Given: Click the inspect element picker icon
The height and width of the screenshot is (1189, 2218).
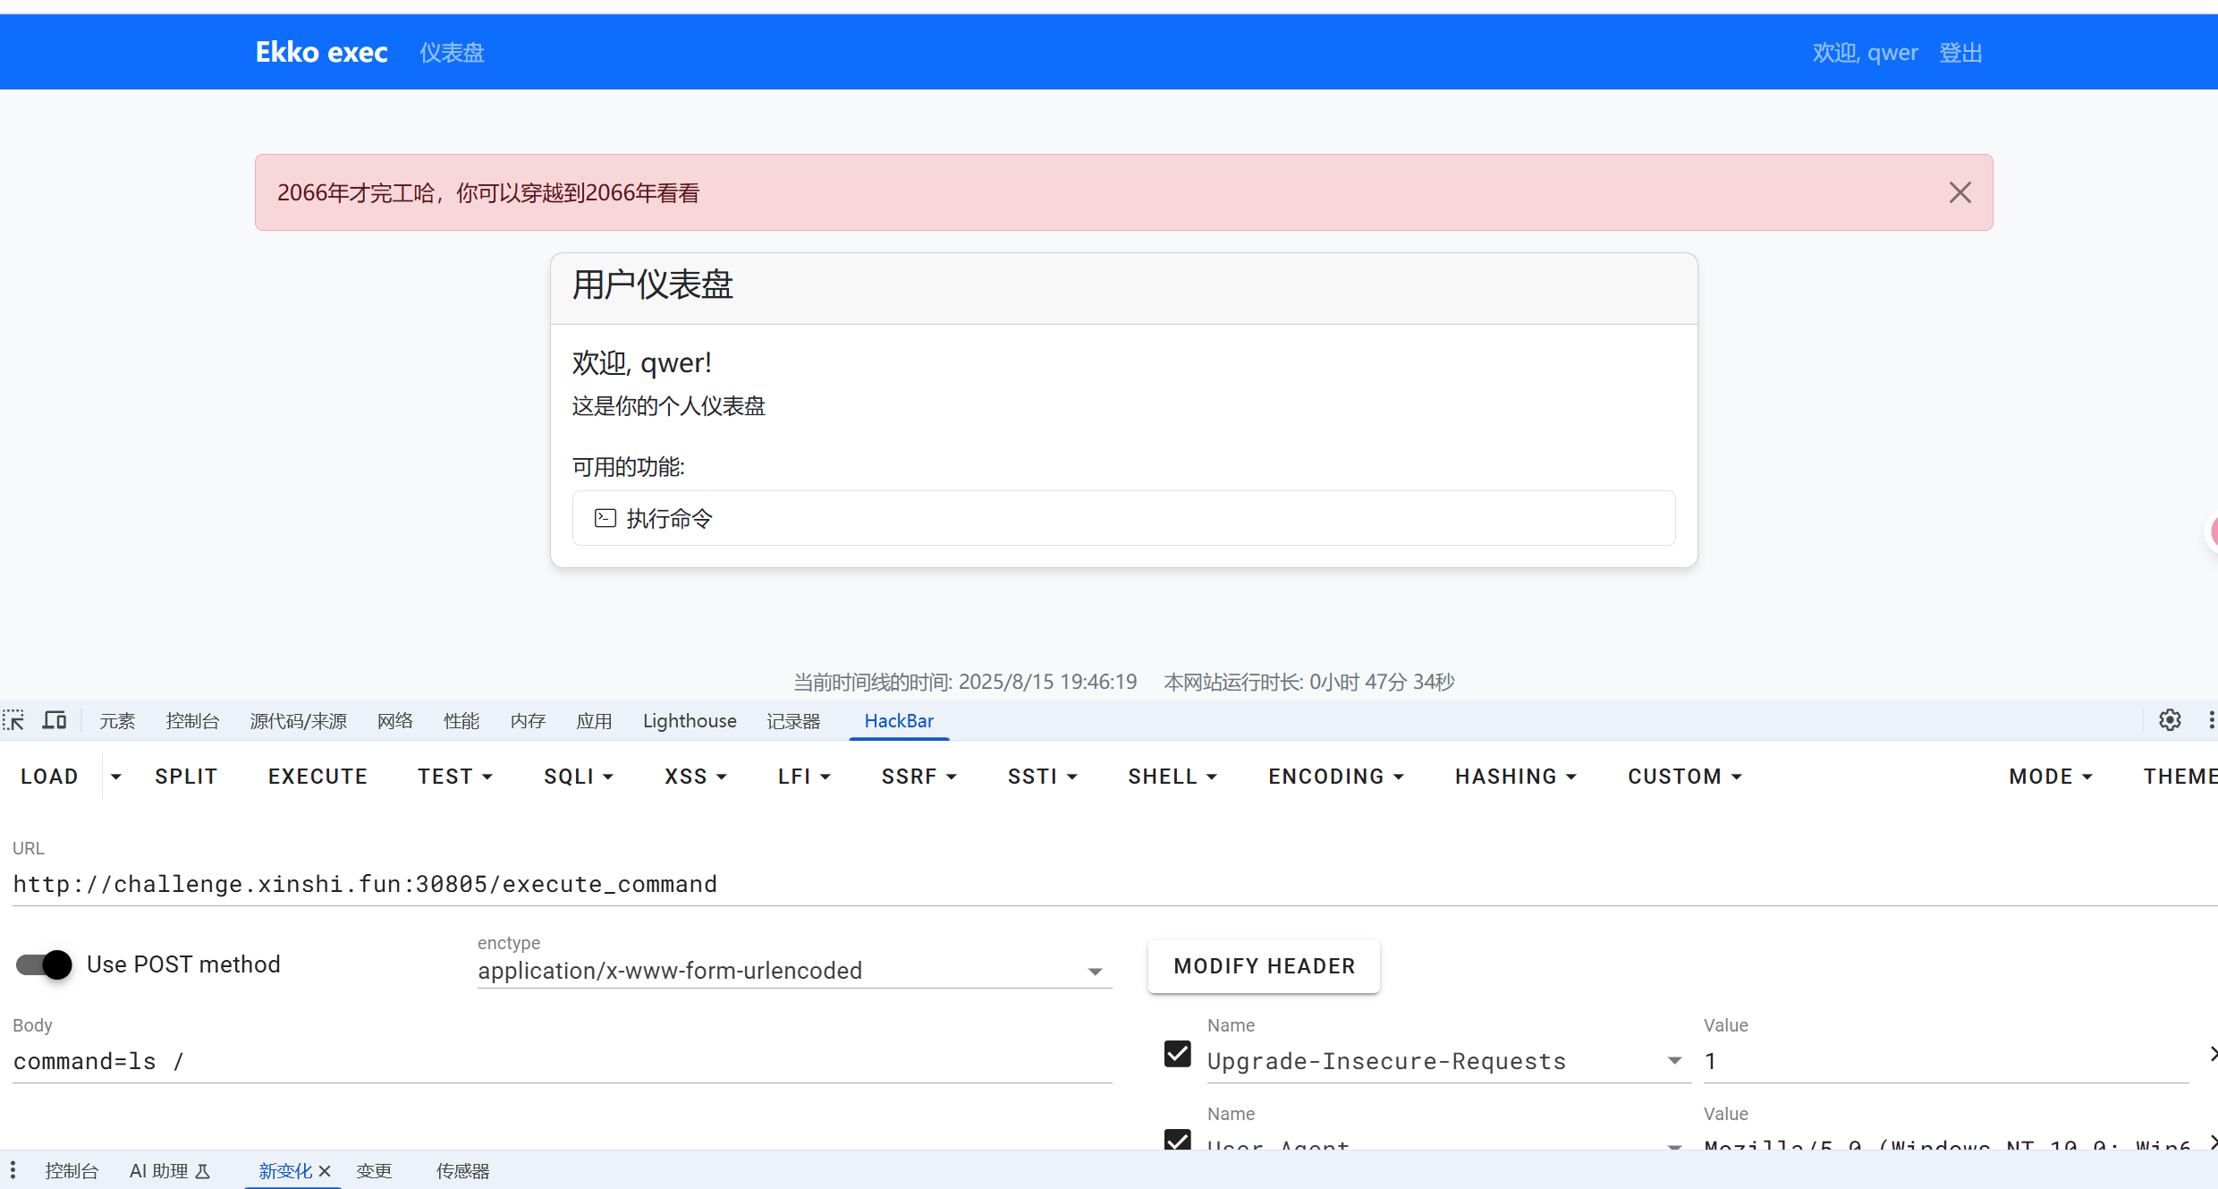Looking at the screenshot, I should (x=13, y=720).
